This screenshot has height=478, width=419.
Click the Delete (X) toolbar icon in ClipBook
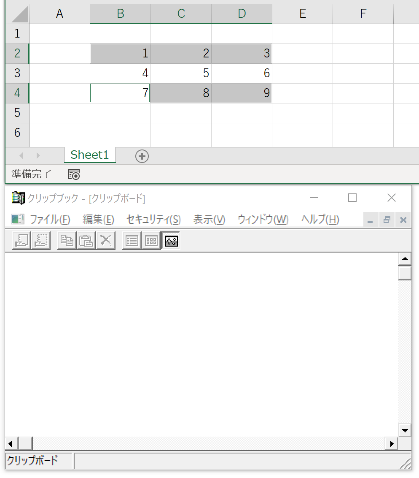(x=106, y=241)
